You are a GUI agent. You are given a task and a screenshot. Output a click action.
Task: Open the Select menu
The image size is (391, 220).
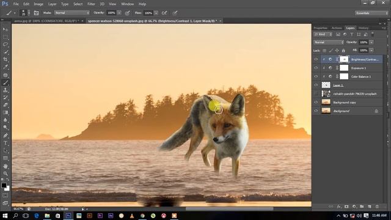click(78, 4)
